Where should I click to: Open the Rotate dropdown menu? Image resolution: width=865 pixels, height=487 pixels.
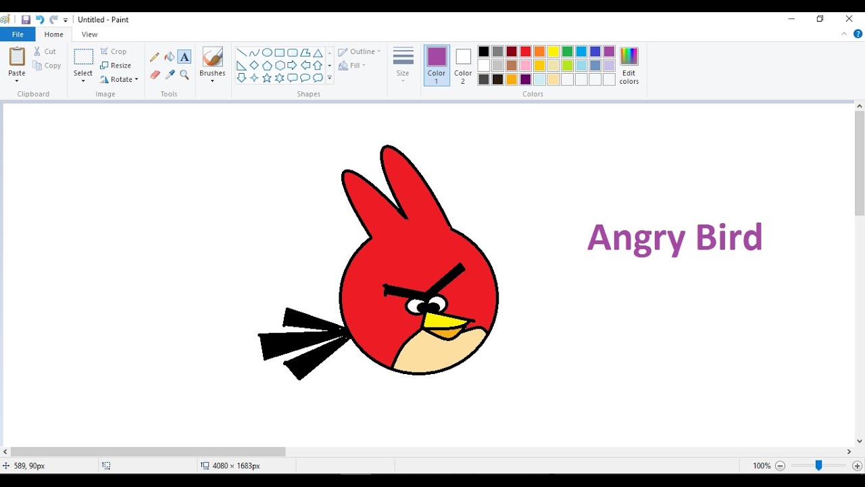pyautogui.click(x=120, y=79)
